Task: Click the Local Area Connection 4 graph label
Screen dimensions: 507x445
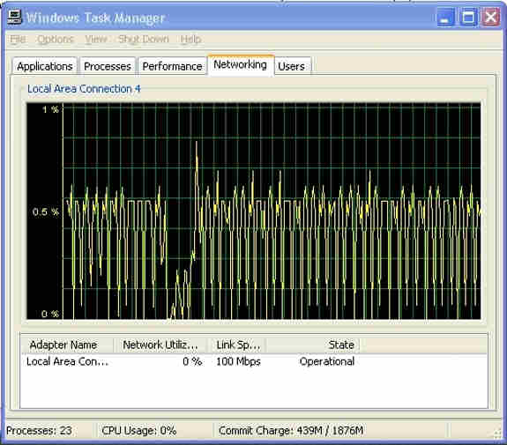Action: tap(84, 88)
